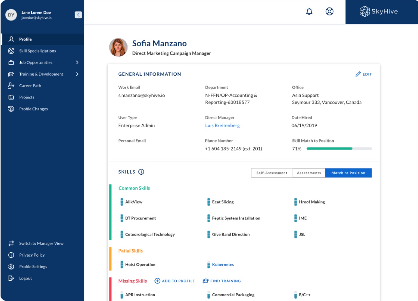Click the graduation cap icon for Find Training

click(x=206, y=281)
